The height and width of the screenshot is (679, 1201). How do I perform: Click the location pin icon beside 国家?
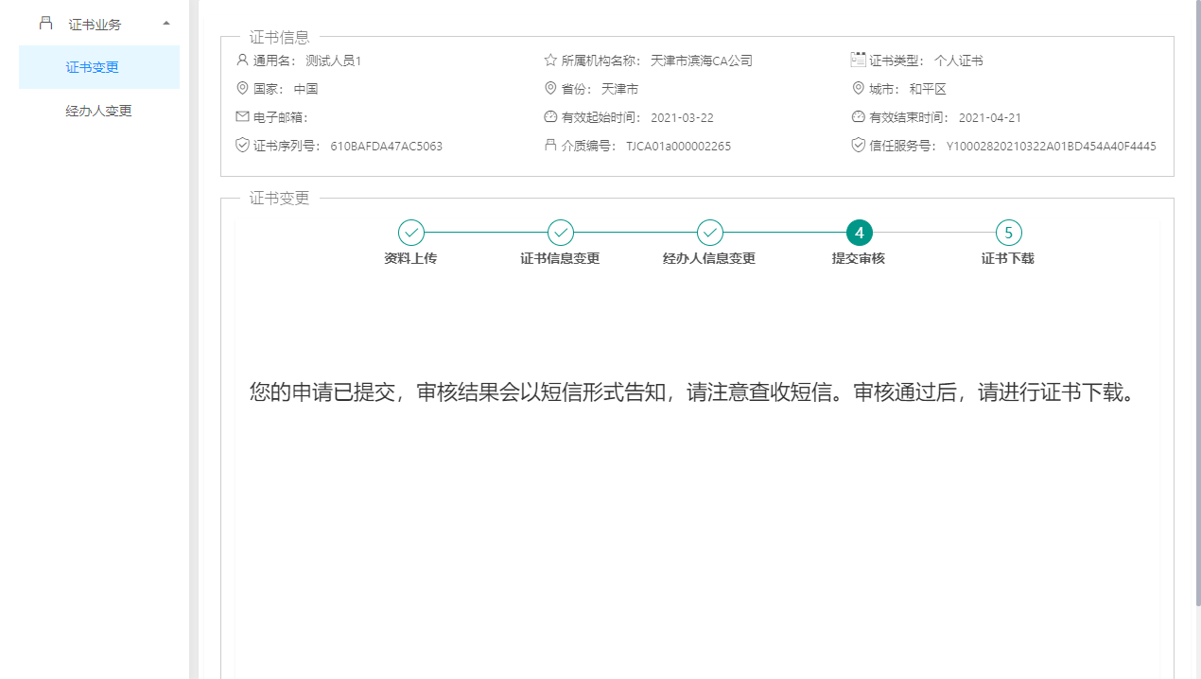pos(242,89)
